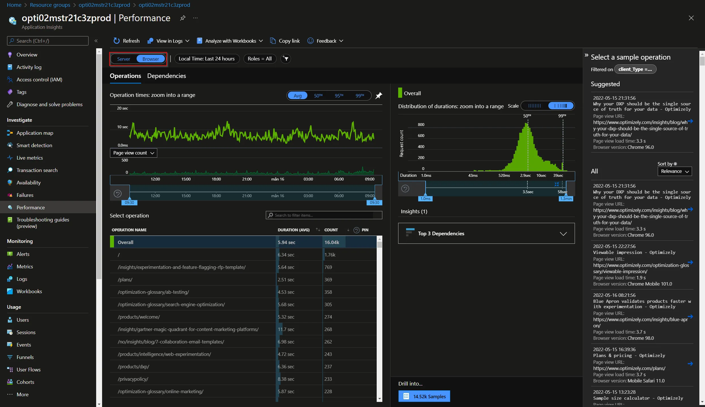Click the Refresh icon in toolbar
The image size is (705, 407).
[117, 41]
